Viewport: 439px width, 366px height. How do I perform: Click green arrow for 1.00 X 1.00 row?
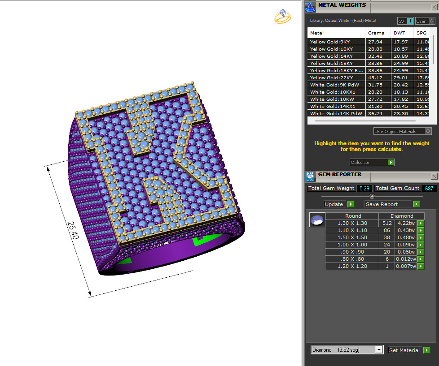(x=421, y=245)
